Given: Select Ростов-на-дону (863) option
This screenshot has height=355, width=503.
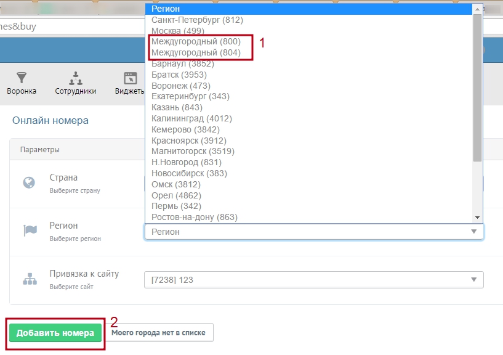Looking at the screenshot, I should point(309,217).
